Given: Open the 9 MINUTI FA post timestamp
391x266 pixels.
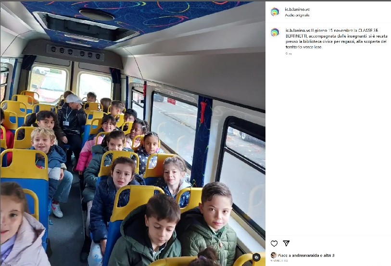Looking at the screenshot, I should 279,261.
